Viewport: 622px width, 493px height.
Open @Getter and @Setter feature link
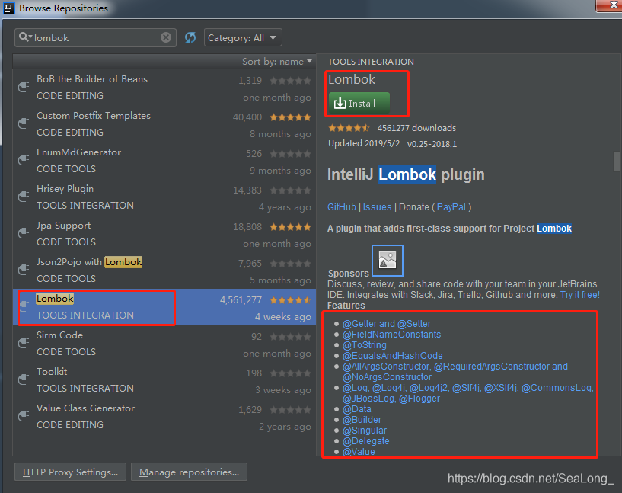point(386,324)
